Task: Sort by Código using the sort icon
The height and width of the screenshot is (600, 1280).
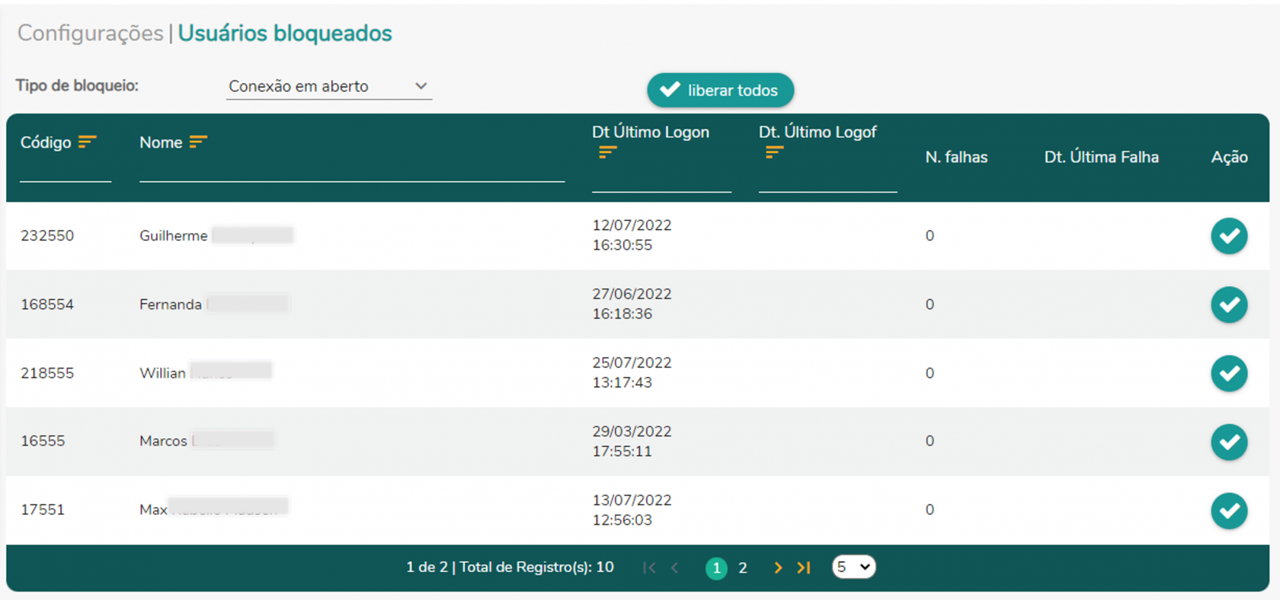Action: tap(87, 142)
